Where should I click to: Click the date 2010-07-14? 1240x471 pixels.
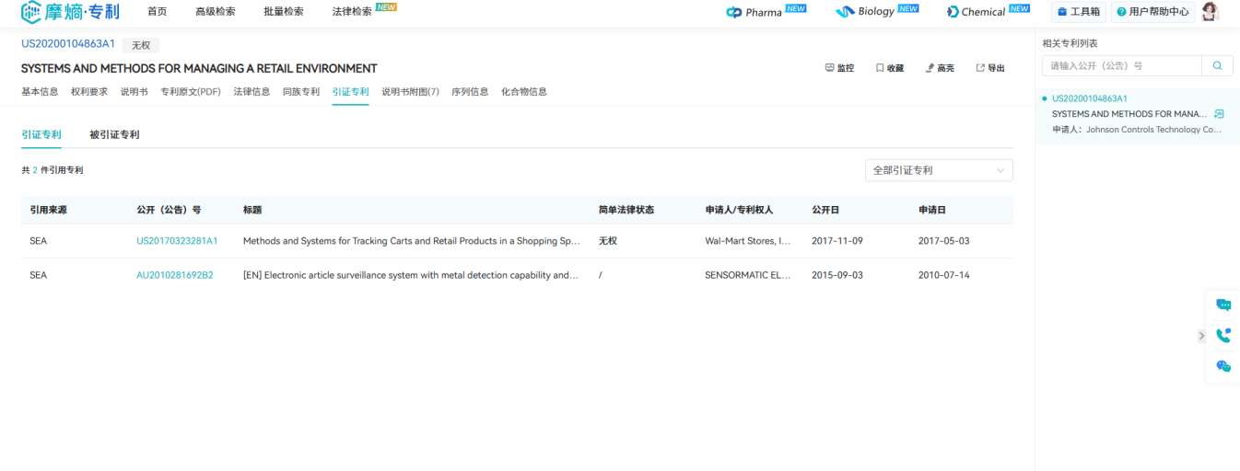tap(944, 275)
